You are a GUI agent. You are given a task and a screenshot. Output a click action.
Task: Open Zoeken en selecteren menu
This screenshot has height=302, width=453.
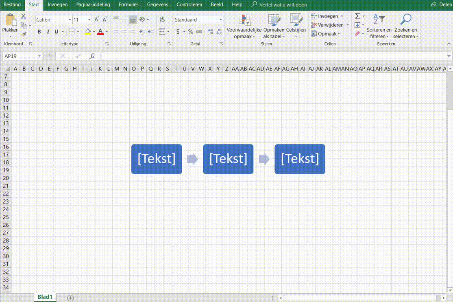(x=405, y=26)
